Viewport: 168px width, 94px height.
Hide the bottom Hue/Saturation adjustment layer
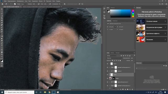[107, 86]
